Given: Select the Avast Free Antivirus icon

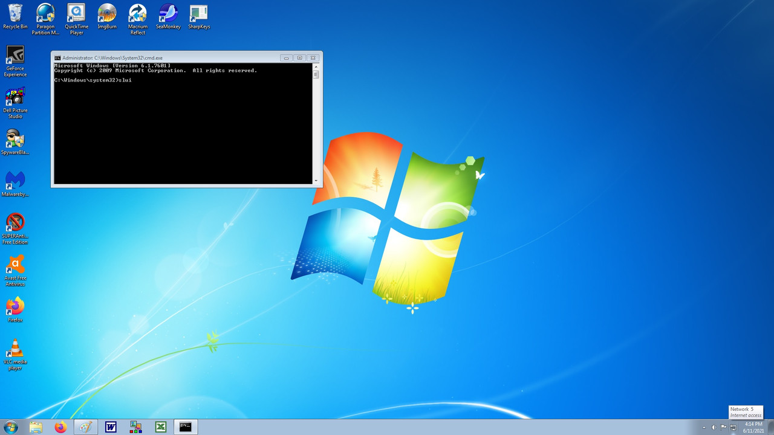Looking at the screenshot, I should [x=15, y=271].
